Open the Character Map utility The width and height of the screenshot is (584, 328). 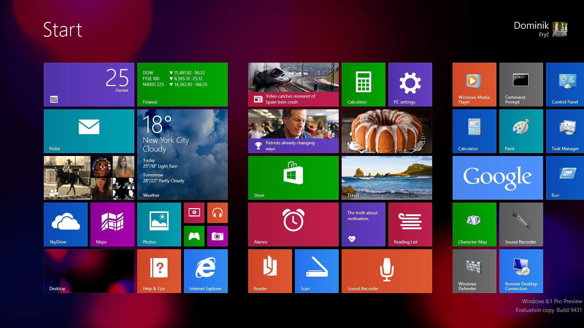[474, 224]
